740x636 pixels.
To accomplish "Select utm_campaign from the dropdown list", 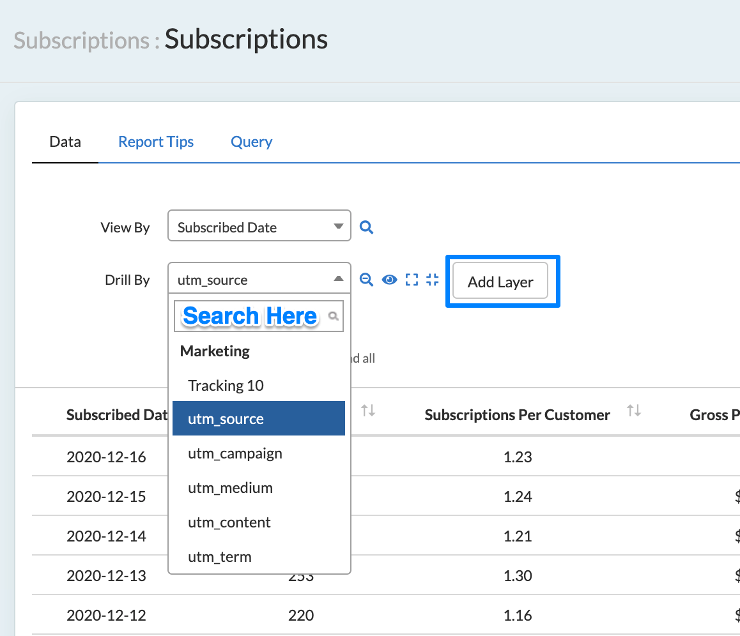I will click(x=235, y=453).
